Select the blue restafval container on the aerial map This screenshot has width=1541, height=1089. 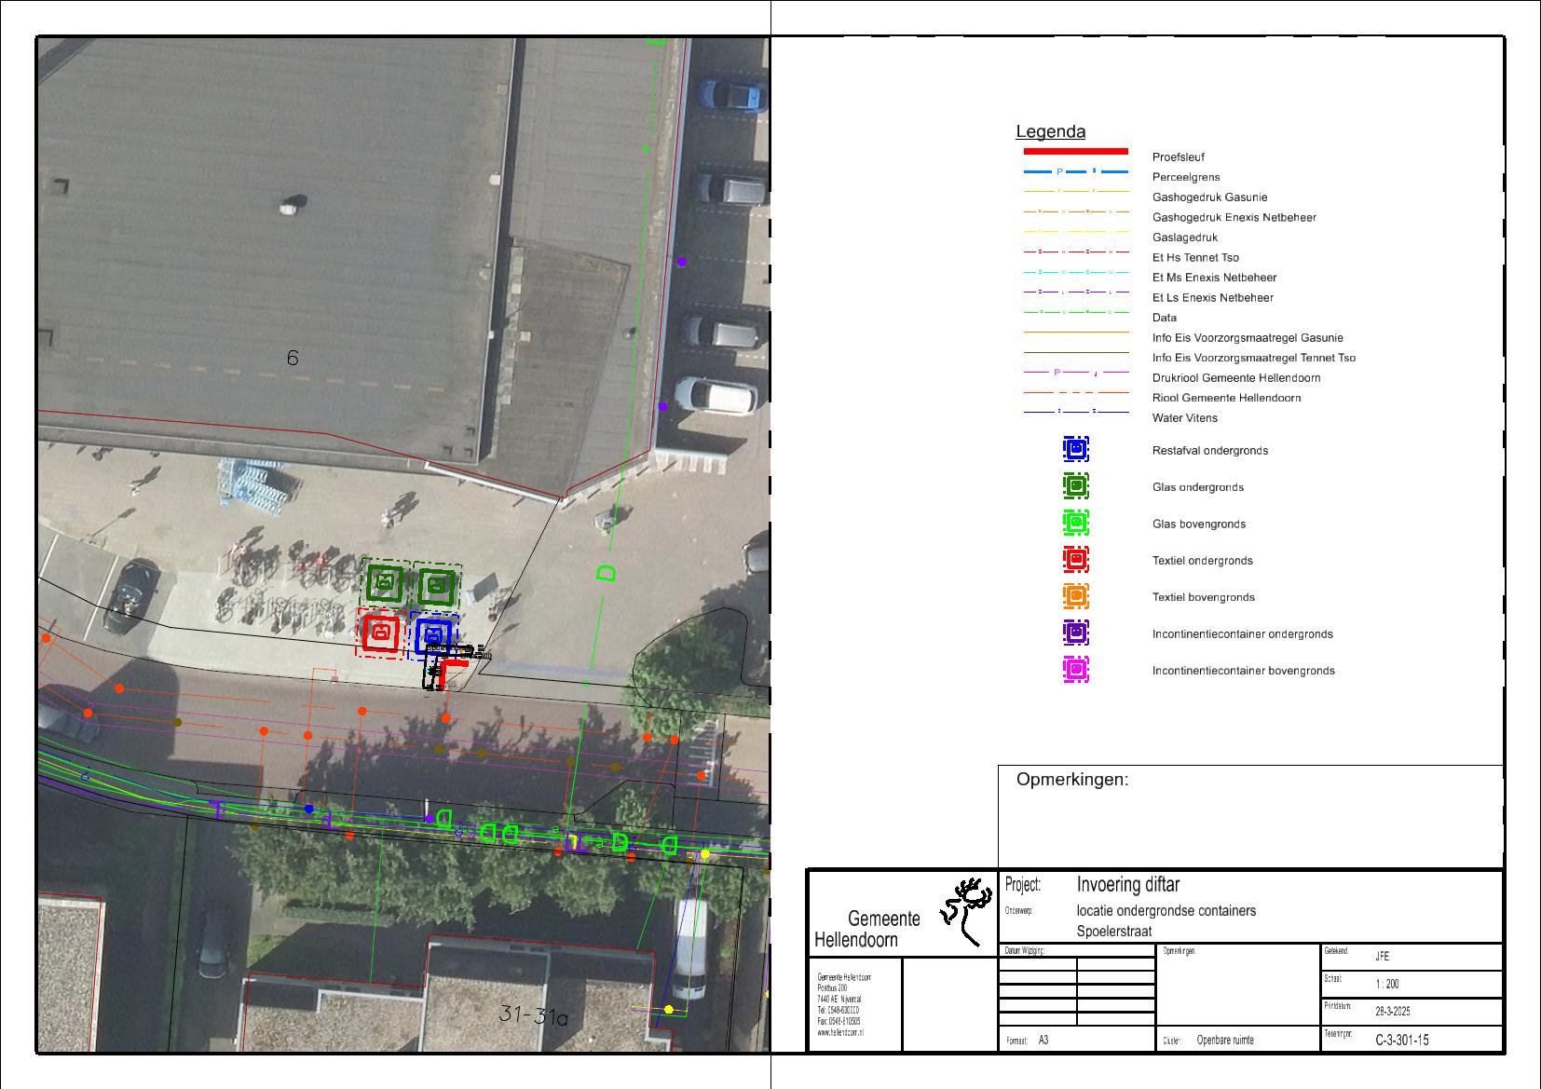[433, 635]
